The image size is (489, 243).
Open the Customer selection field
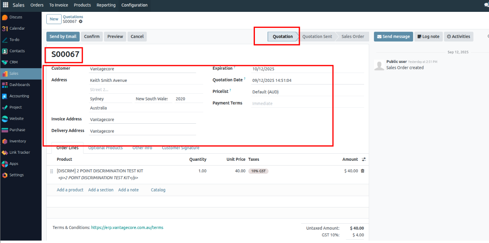point(142,69)
